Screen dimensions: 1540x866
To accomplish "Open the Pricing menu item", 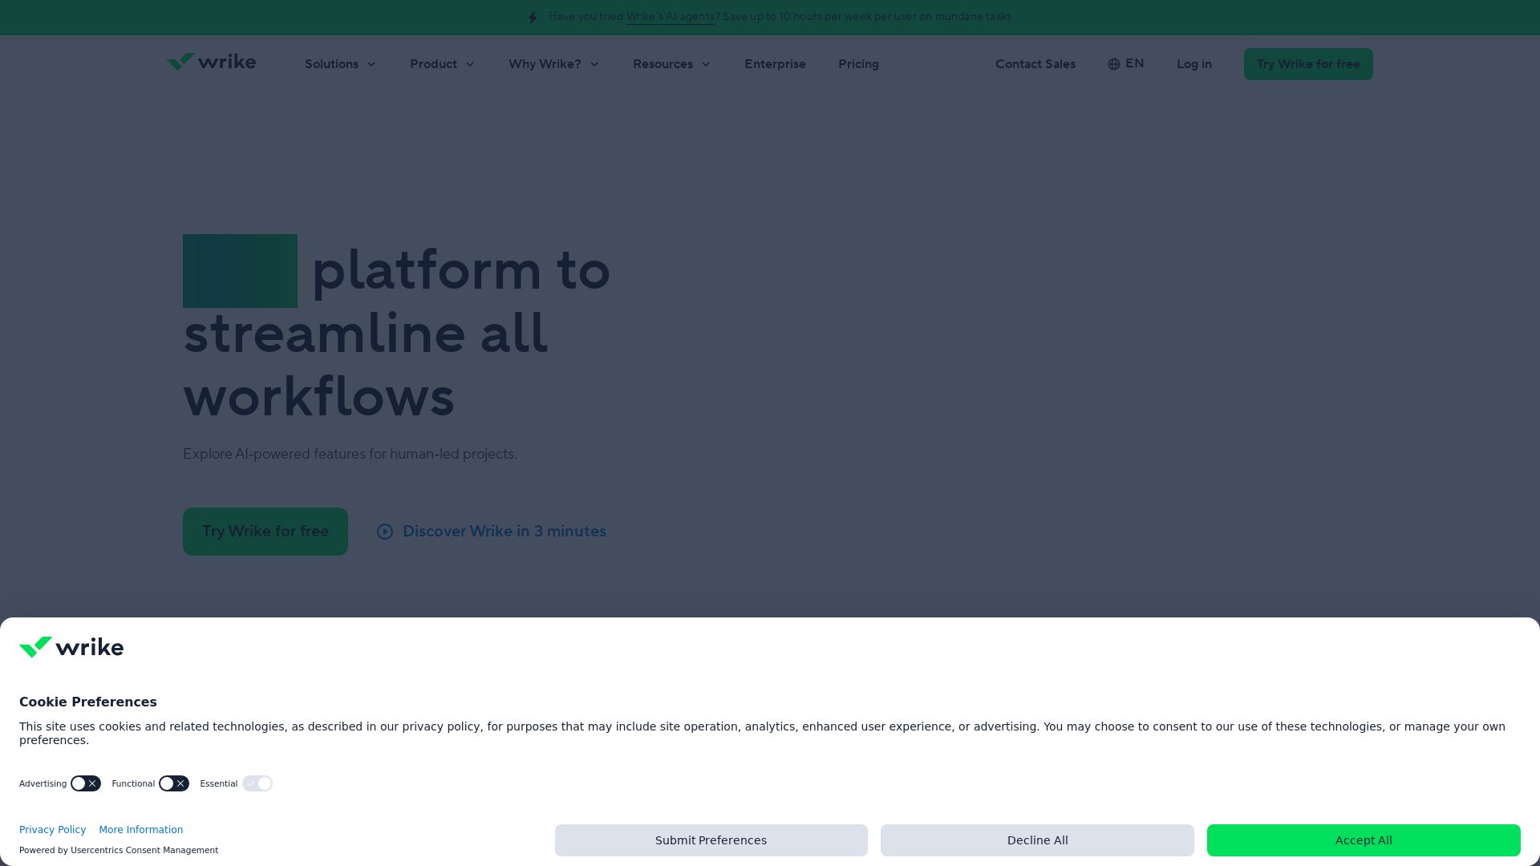I will [858, 64].
